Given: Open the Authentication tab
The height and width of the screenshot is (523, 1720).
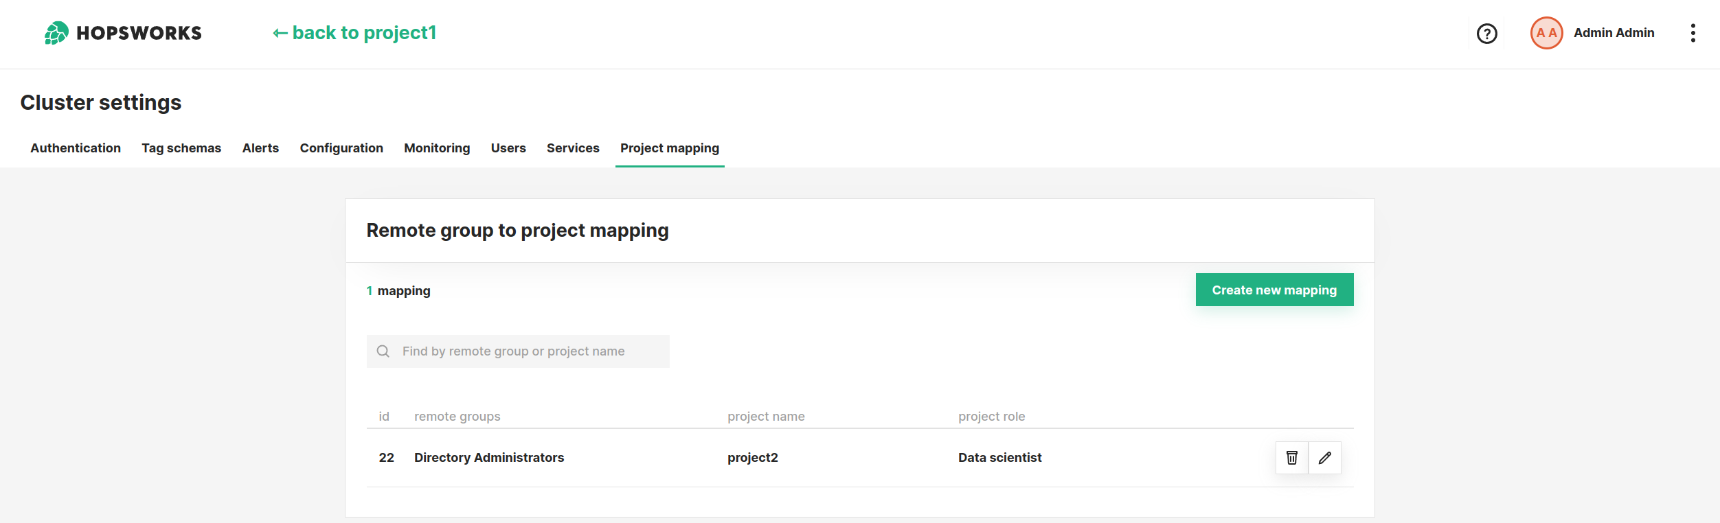Looking at the screenshot, I should (x=76, y=148).
